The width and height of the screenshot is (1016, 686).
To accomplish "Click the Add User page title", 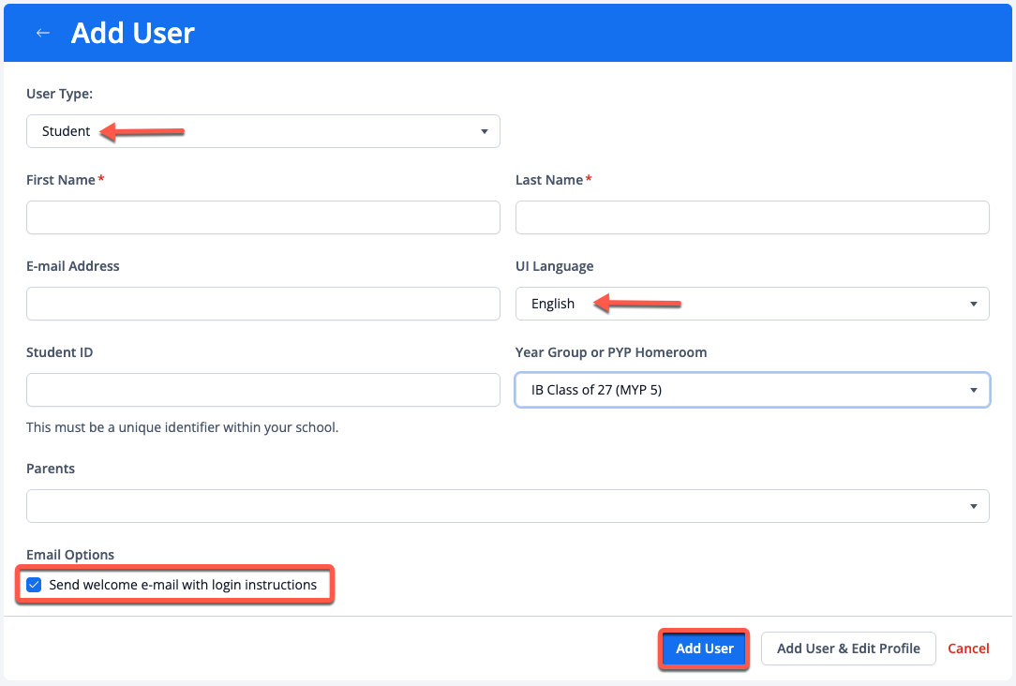I will click(133, 33).
